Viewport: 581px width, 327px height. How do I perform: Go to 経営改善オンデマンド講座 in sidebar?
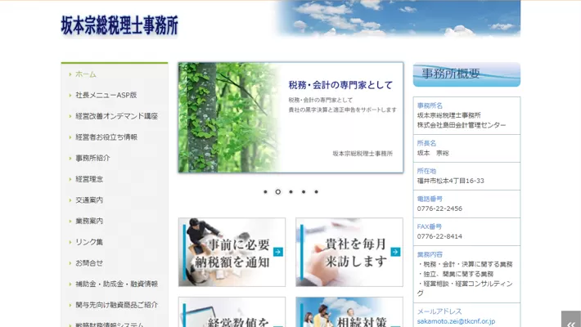116,116
